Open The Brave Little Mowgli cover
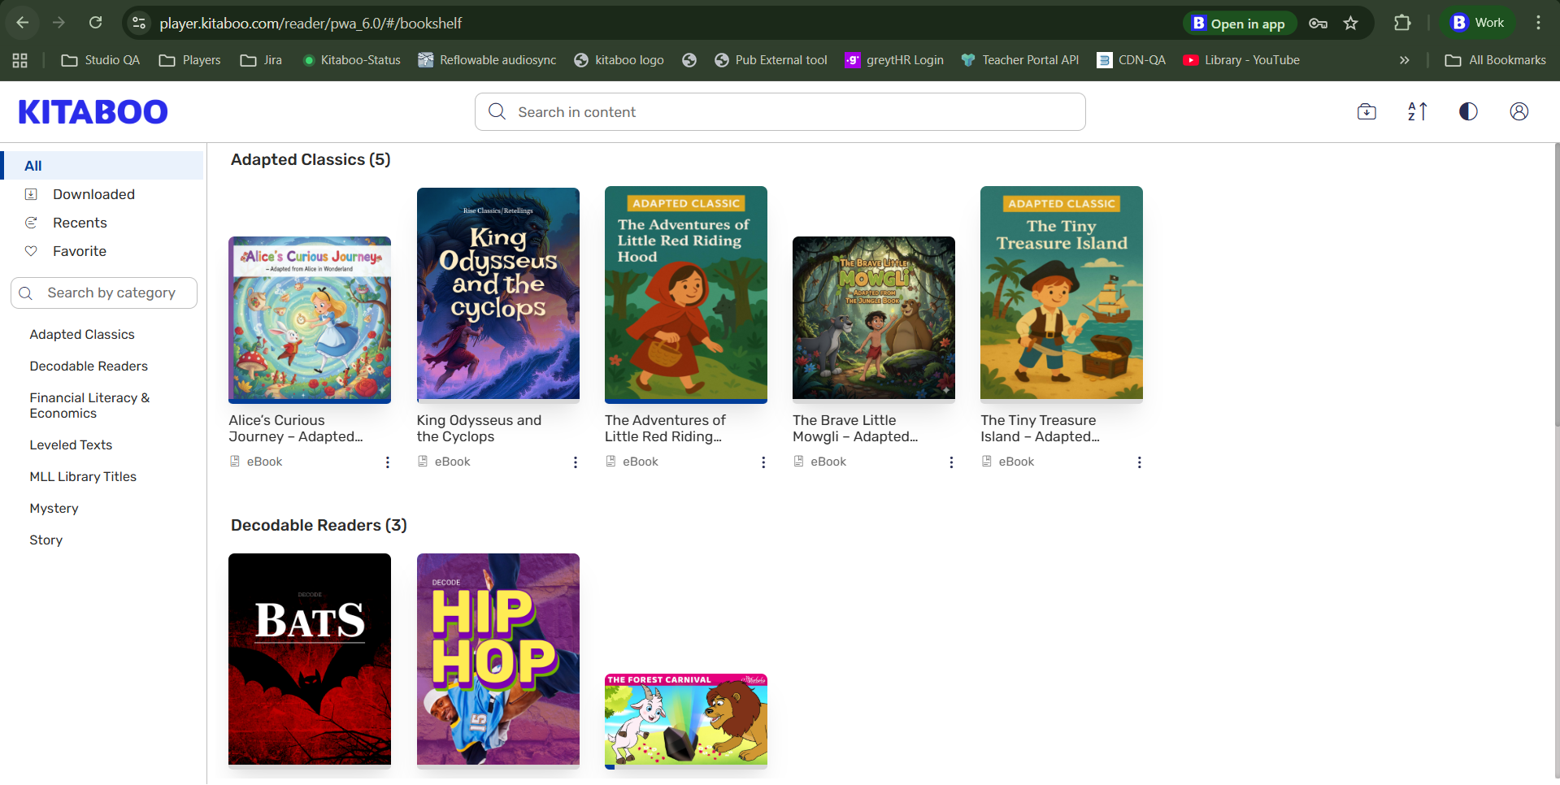This screenshot has height=785, width=1560. pyautogui.click(x=873, y=318)
